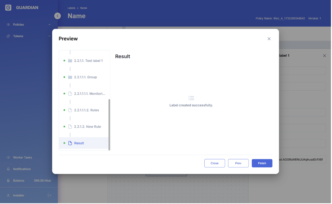The width and height of the screenshot is (332, 204).
Task: Collapse the sidebar with arrow button
Action: coord(57,16)
